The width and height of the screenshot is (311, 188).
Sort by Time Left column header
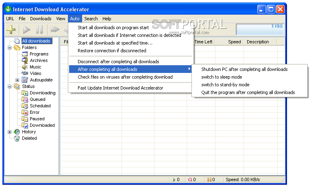(x=204, y=42)
